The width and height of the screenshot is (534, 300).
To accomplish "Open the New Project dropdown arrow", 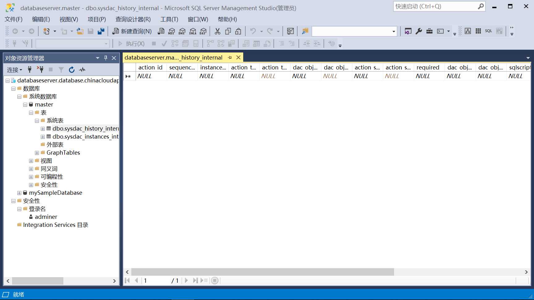I will pyautogui.click(x=55, y=31).
